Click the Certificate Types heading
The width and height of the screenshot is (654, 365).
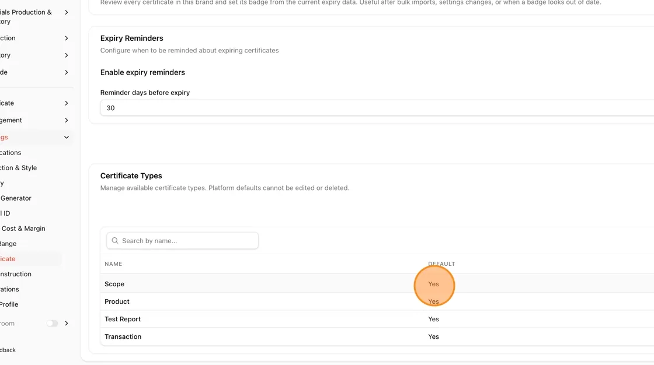(x=131, y=176)
